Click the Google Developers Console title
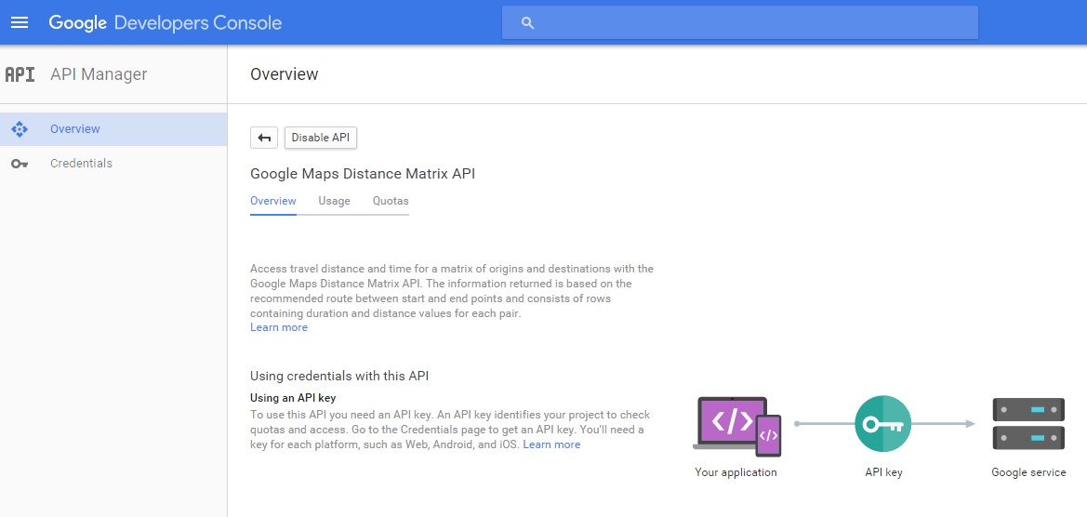Image resolution: width=1087 pixels, height=517 pixels. click(165, 23)
